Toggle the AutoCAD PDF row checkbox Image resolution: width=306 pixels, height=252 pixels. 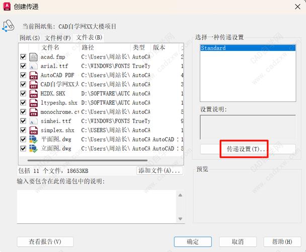click(23, 75)
